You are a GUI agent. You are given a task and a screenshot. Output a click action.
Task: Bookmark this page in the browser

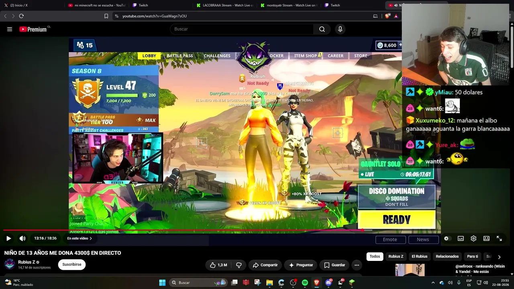point(106,16)
